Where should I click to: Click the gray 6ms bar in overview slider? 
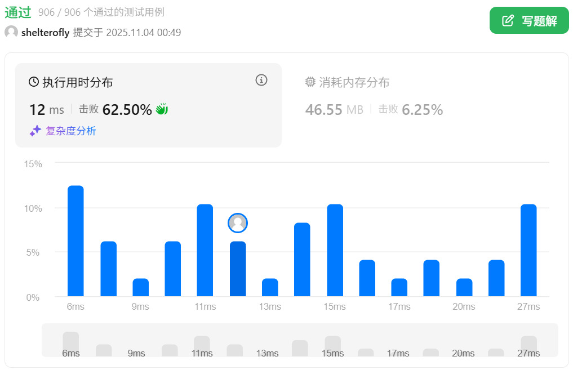pyautogui.click(x=71, y=340)
